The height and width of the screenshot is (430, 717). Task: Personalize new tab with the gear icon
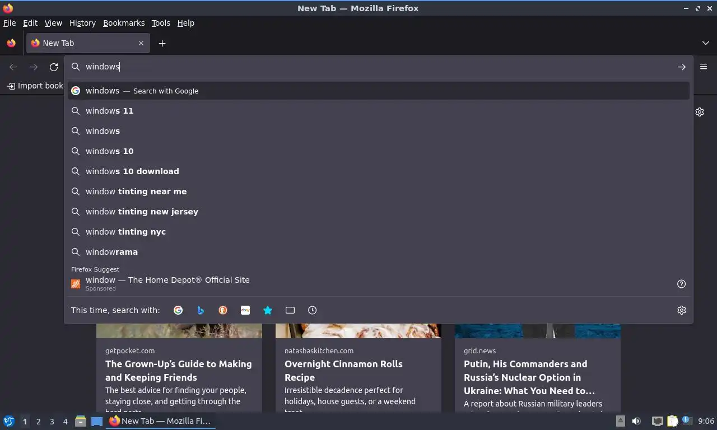[700, 112]
